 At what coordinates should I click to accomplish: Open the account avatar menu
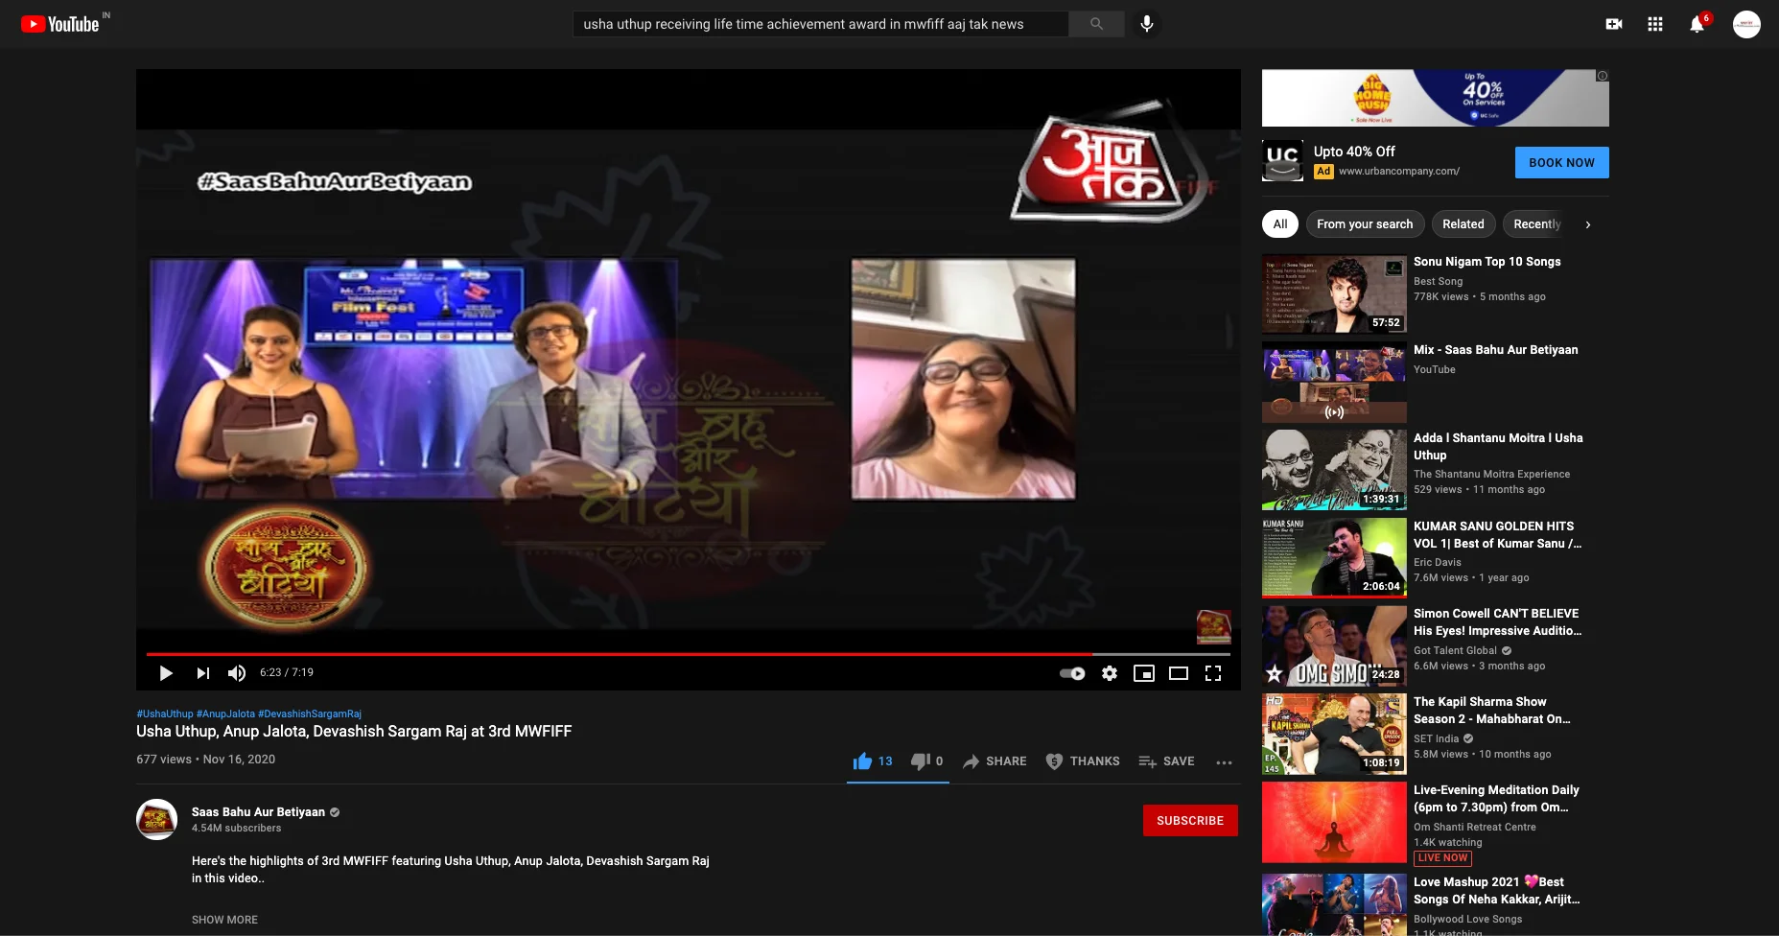pyautogui.click(x=1746, y=24)
